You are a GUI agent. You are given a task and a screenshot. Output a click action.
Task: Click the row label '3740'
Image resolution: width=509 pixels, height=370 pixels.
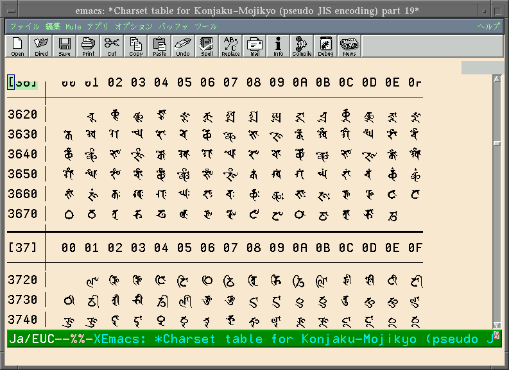tap(22, 320)
